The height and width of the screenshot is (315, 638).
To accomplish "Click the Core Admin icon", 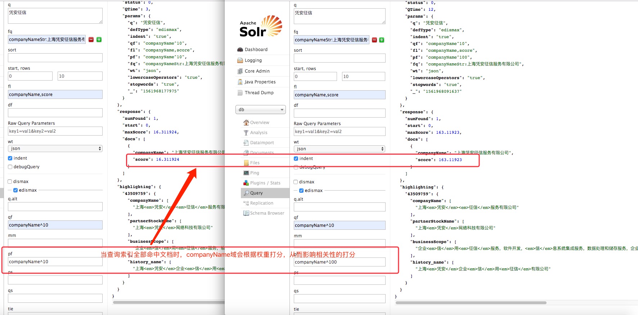I will [x=240, y=71].
